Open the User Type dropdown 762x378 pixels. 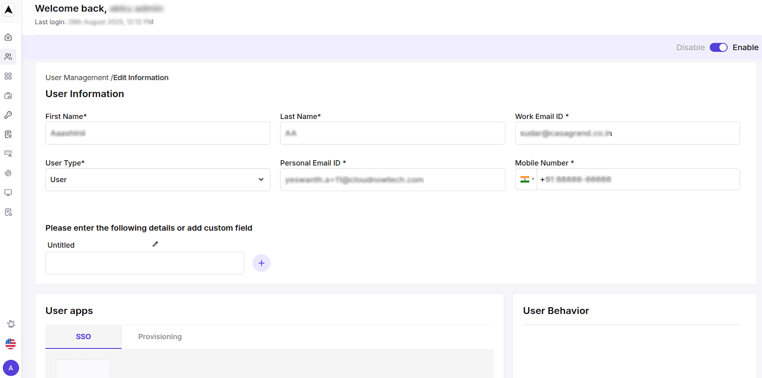pyautogui.click(x=158, y=180)
